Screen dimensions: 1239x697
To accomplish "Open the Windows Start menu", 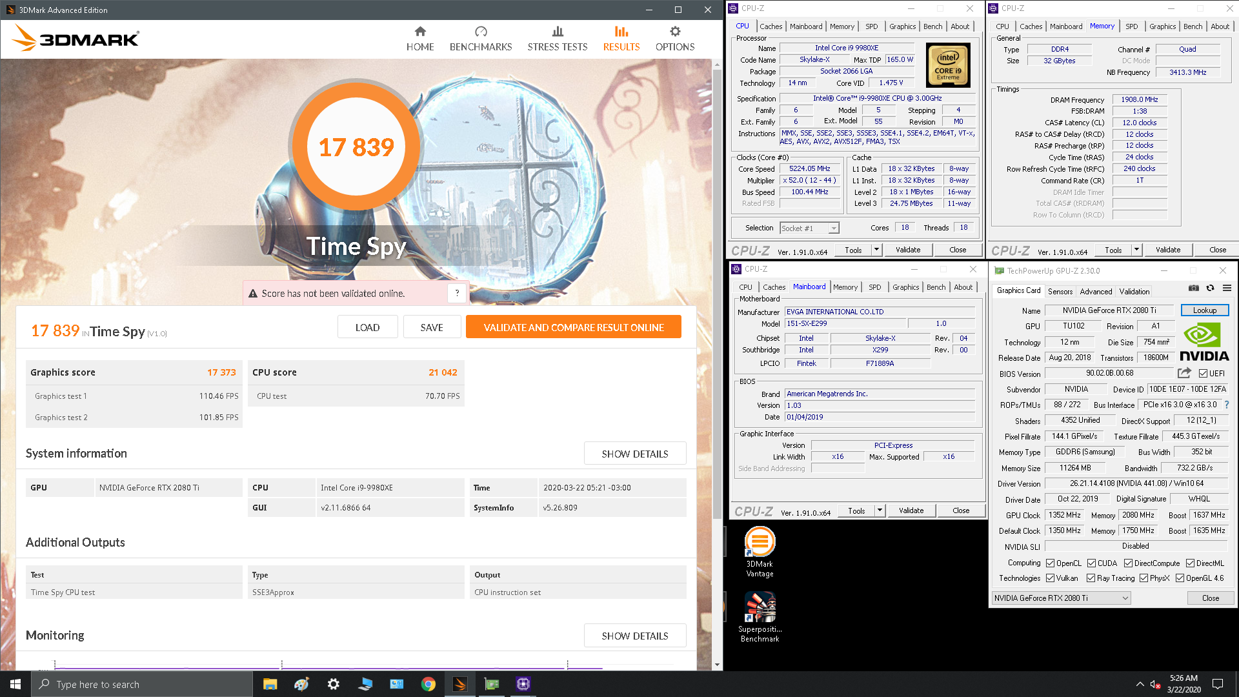I will pyautogui.click(x=15, y=684).
